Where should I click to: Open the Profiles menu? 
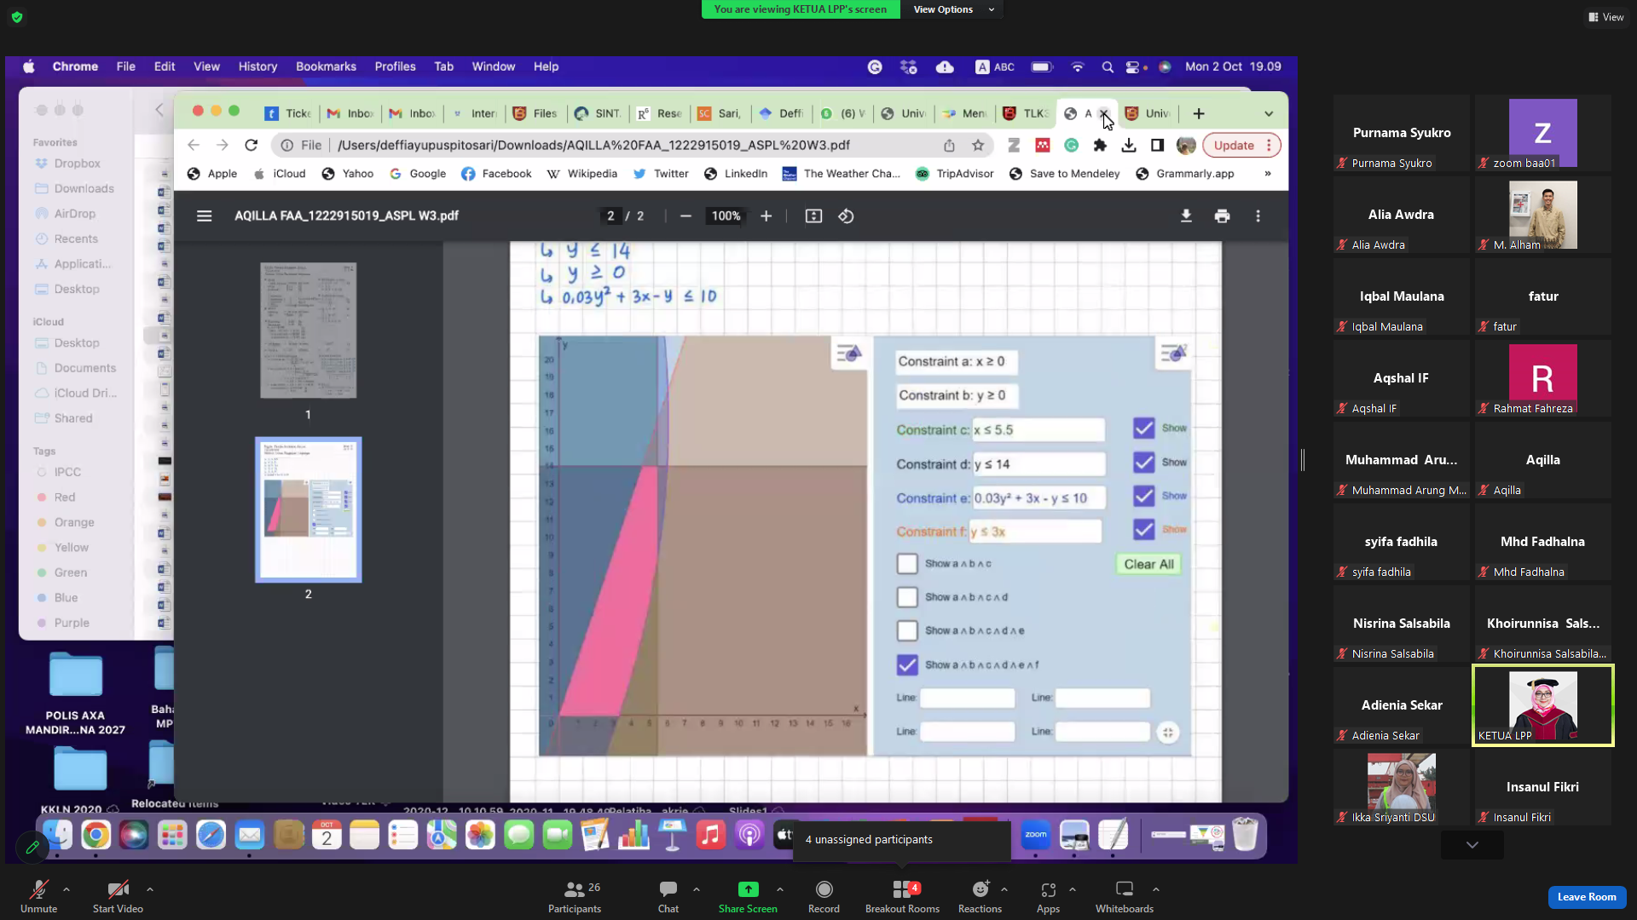pos(395,66)
